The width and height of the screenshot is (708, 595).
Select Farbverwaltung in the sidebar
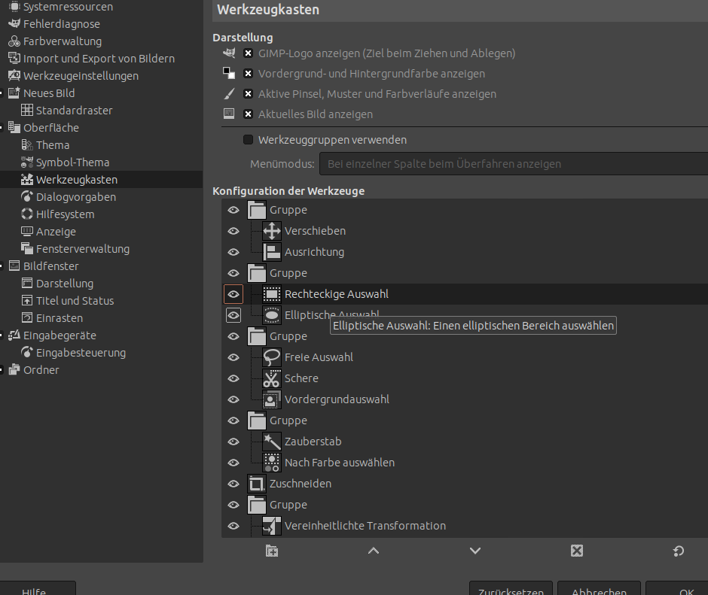click(62, 41)
